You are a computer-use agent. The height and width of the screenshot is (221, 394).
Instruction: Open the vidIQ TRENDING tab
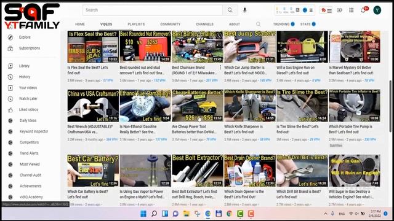(284, 24)
